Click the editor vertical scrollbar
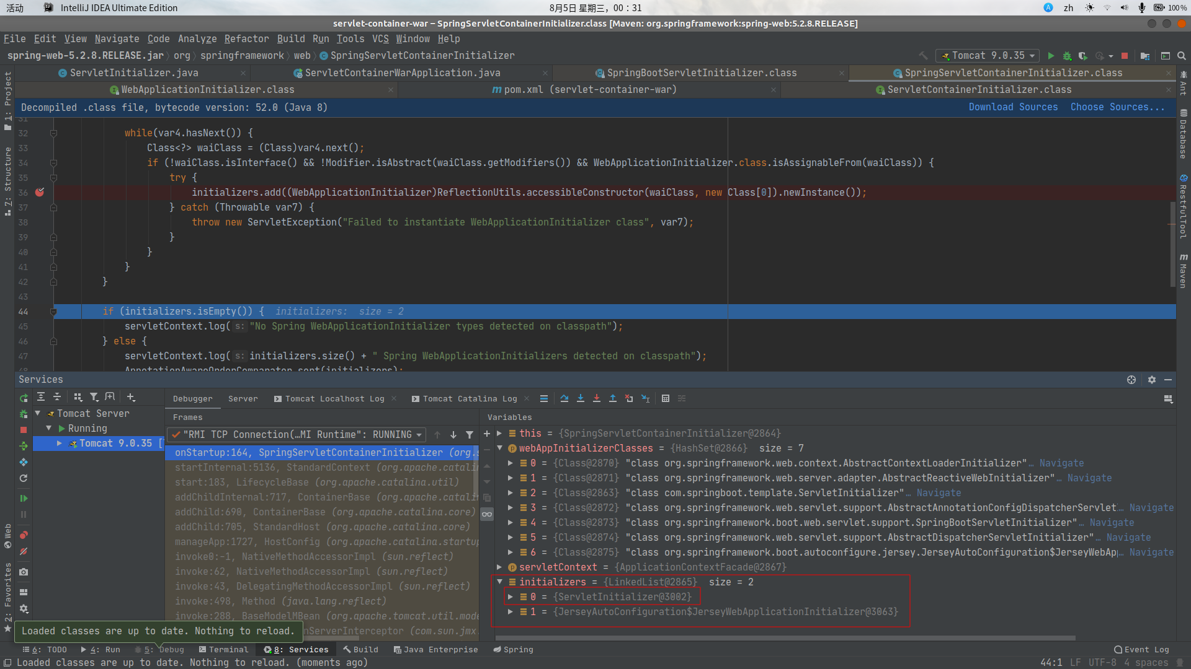The width and height of the screenshot is (1191, 669). 1172,243
